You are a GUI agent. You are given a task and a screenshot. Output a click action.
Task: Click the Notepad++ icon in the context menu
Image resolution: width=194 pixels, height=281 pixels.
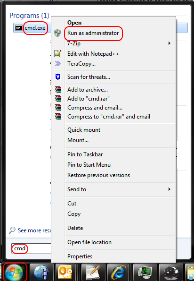point(58,53)
